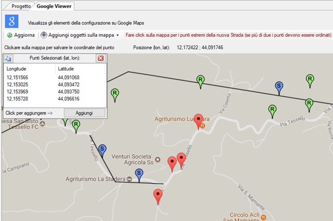Screen dimensions: 333x221
Task: Click blue S marker on upper black line
Action: coord(279,87)
